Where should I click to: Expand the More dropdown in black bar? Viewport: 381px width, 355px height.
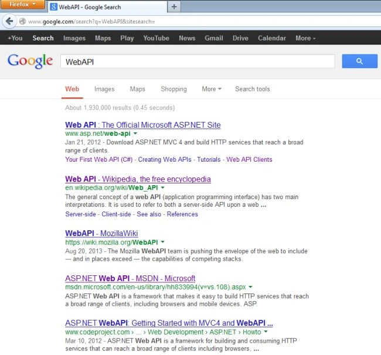point(305,38)
